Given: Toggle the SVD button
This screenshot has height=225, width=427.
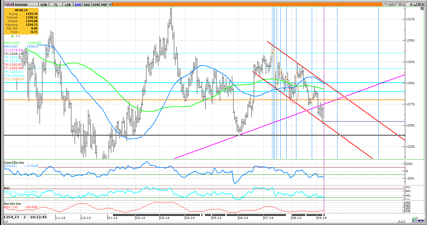Looking at the screenshot, I should [87, 5].
